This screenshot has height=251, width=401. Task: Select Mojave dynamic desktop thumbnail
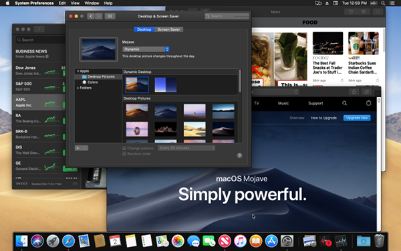click(x=137, y=85)
